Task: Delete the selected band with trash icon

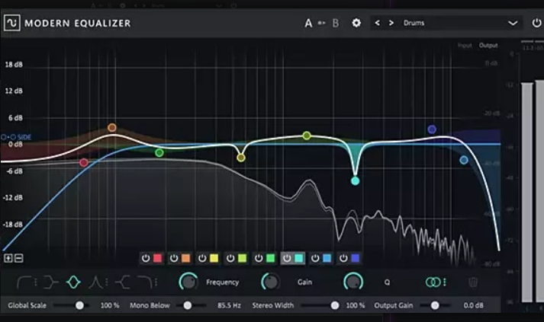Action: coord(473,282)
